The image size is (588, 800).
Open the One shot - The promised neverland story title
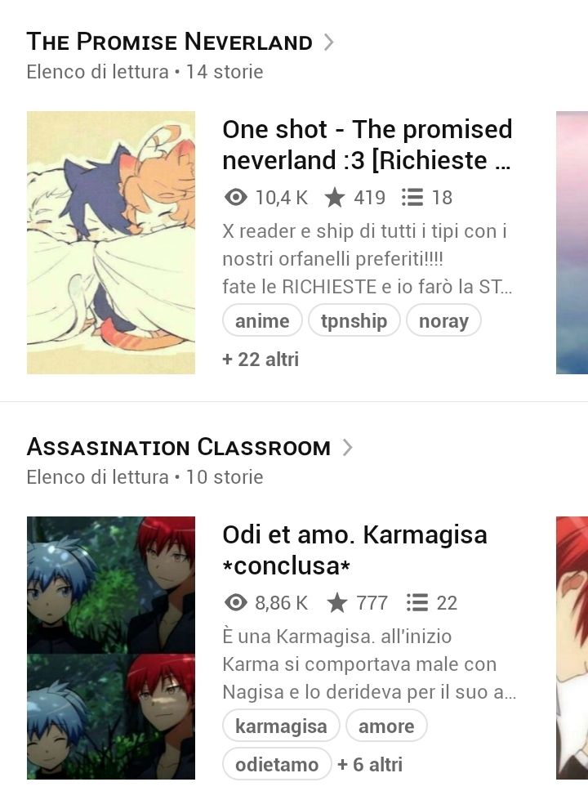(x=367, y=145)
